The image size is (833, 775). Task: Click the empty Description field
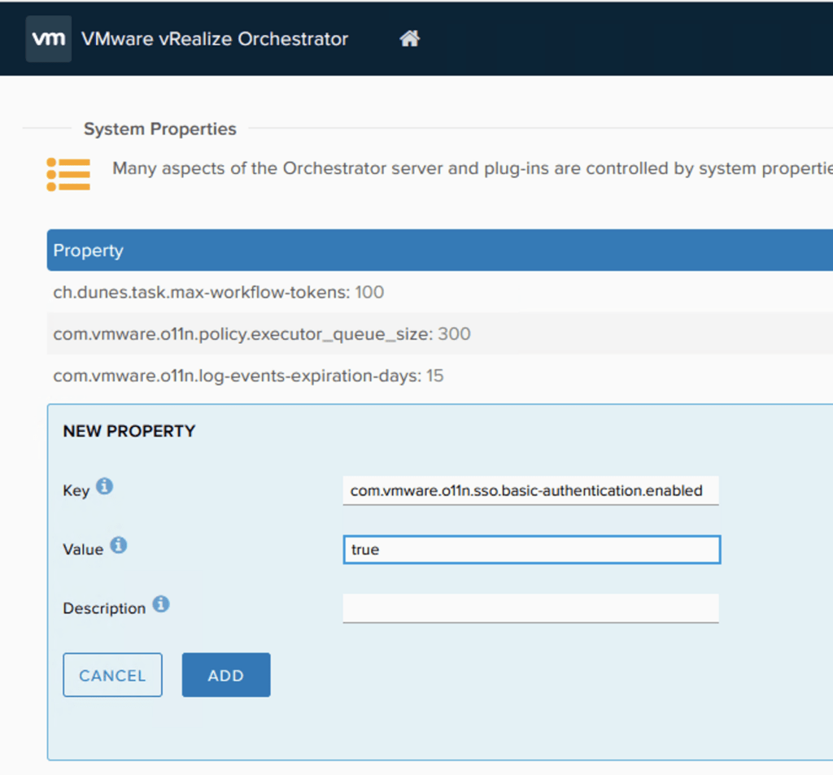point(530,608)
